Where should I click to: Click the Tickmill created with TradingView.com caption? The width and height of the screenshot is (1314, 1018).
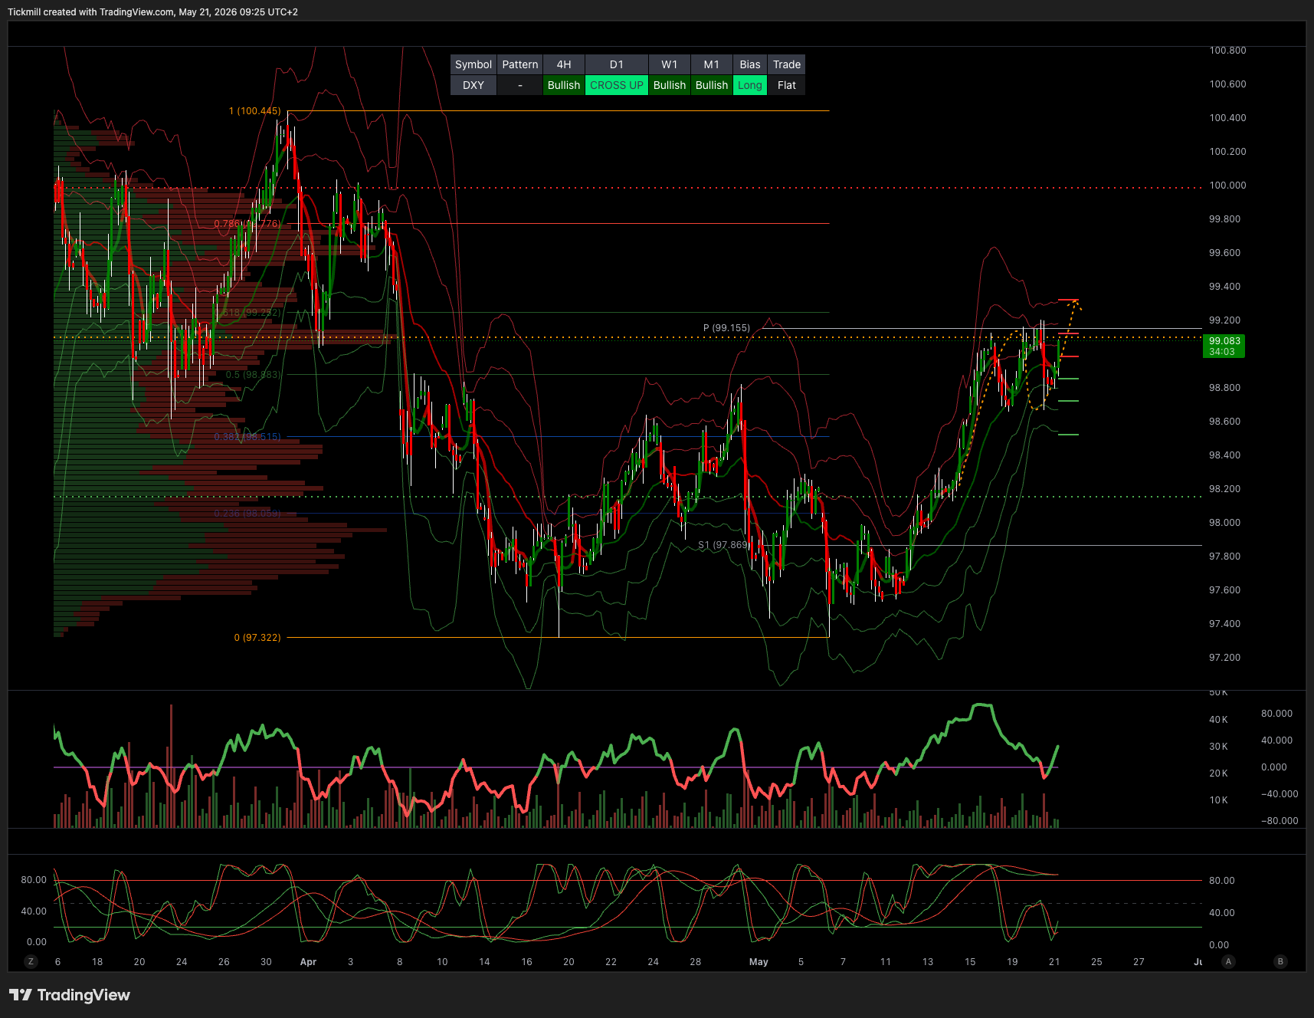(x=152, y=12)
